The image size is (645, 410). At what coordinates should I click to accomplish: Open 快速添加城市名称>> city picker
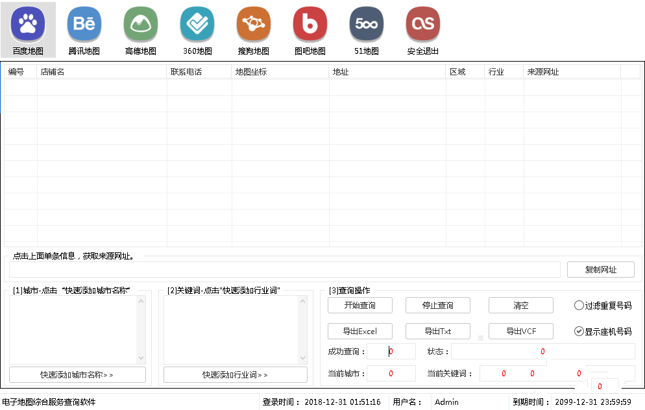coord(77,374)
